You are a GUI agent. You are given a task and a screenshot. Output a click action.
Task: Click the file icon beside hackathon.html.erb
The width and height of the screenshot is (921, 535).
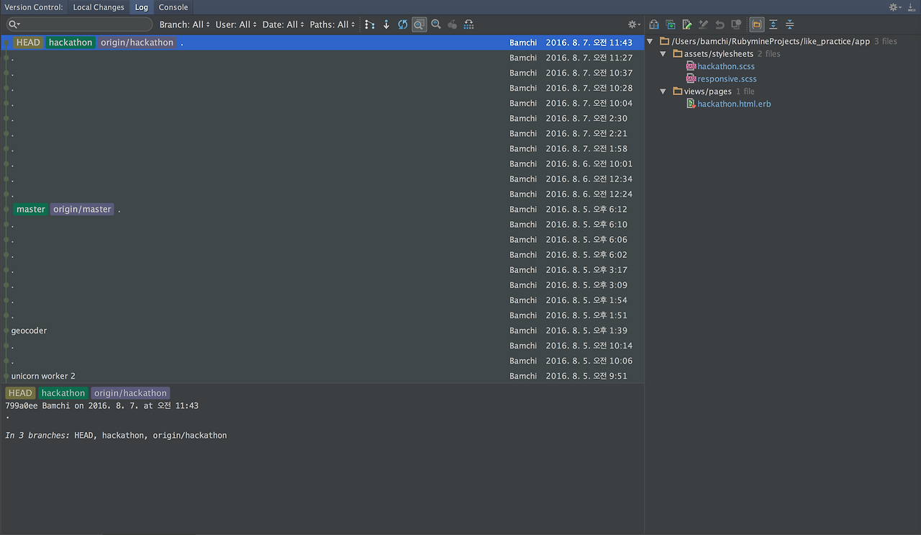691,104
